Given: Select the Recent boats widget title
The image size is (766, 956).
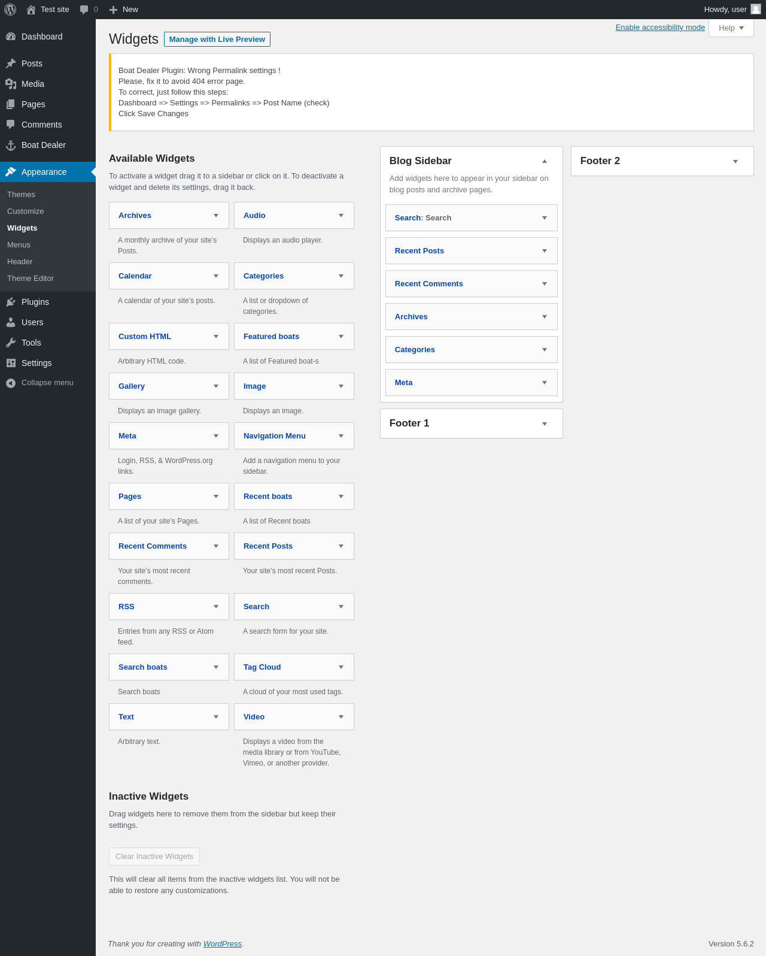Looking at the screenshot, I should pyautogui.click(x=268, y=497).
